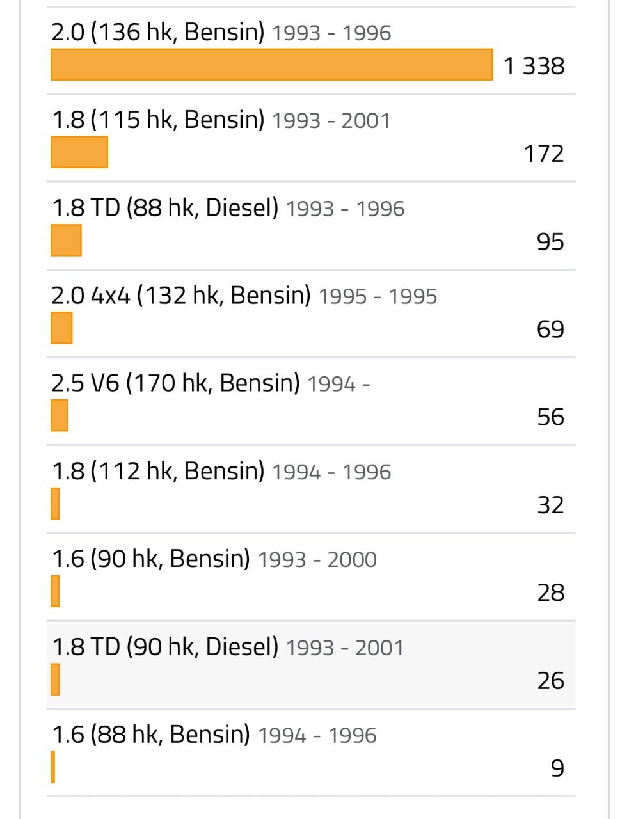This screenshot has height=819, width=629.
Task: Click the count 172
Action: pyautogui.click(x=544, y=154)
